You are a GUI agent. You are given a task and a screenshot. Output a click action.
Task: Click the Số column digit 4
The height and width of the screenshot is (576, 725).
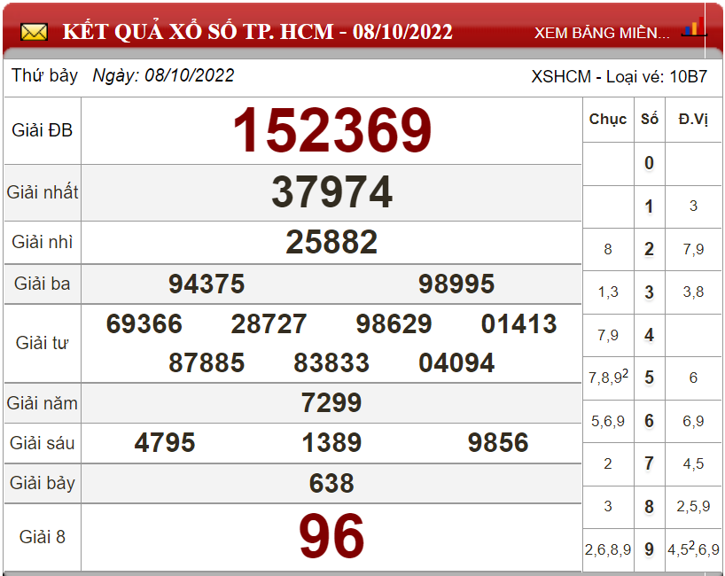click(x=649, y=335)
